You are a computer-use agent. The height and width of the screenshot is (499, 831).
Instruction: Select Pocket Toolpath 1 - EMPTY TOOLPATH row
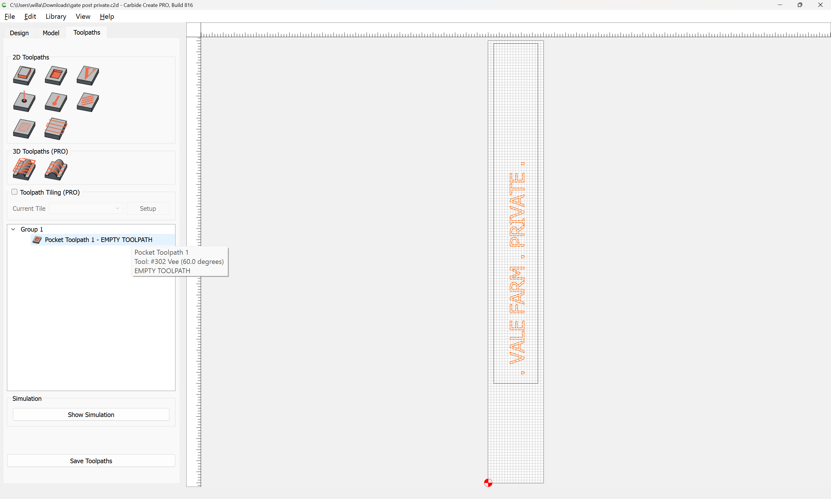103,240
